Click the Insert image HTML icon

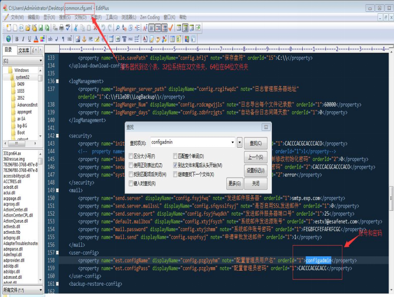pyautogui.click(x=78, y=39)
